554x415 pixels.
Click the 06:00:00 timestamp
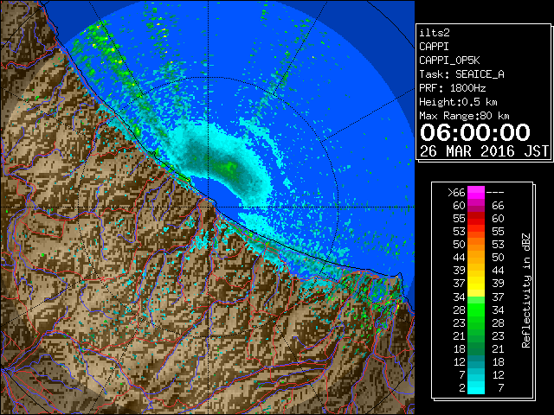[x=475, y=132]
